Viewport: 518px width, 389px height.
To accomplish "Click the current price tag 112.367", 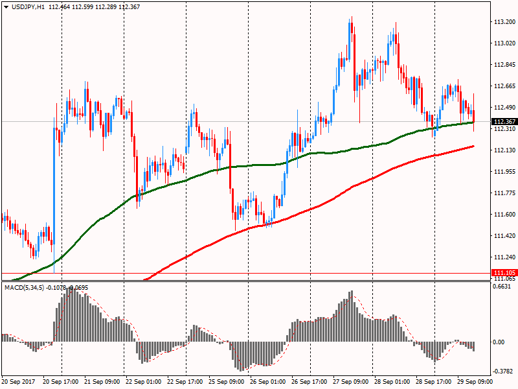I will [504, 122].
